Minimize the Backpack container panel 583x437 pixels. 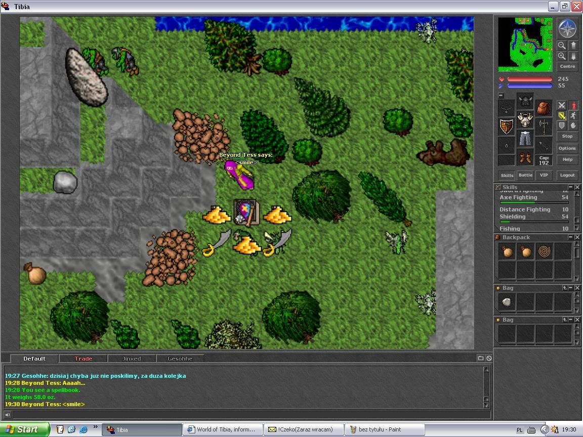pyautogui.click(x=570, y=237)
